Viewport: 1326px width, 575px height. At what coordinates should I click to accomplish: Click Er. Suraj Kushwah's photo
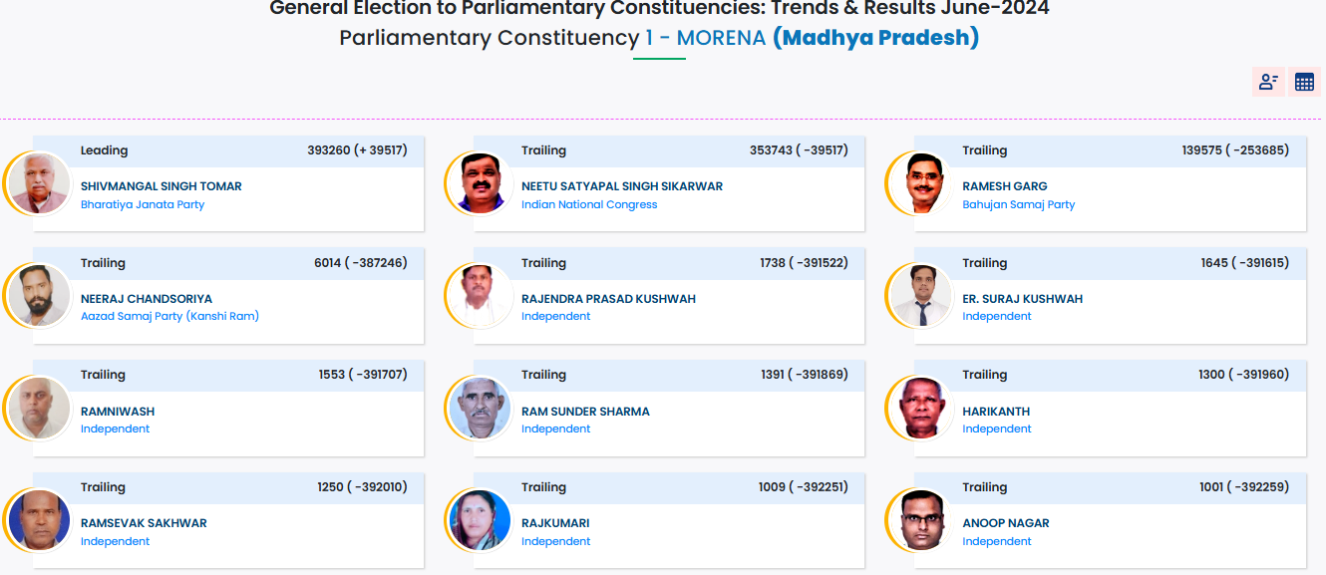pyautogui.click(x=921, y=296)
